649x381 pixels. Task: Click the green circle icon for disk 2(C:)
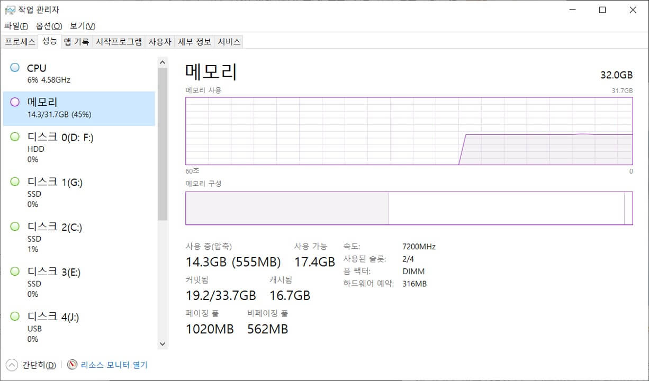pyautogui.click(x=15, y=226)
